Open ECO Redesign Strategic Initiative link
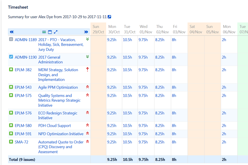The width and height of the screenshot is (248, 165). click(x=58, y=116)
